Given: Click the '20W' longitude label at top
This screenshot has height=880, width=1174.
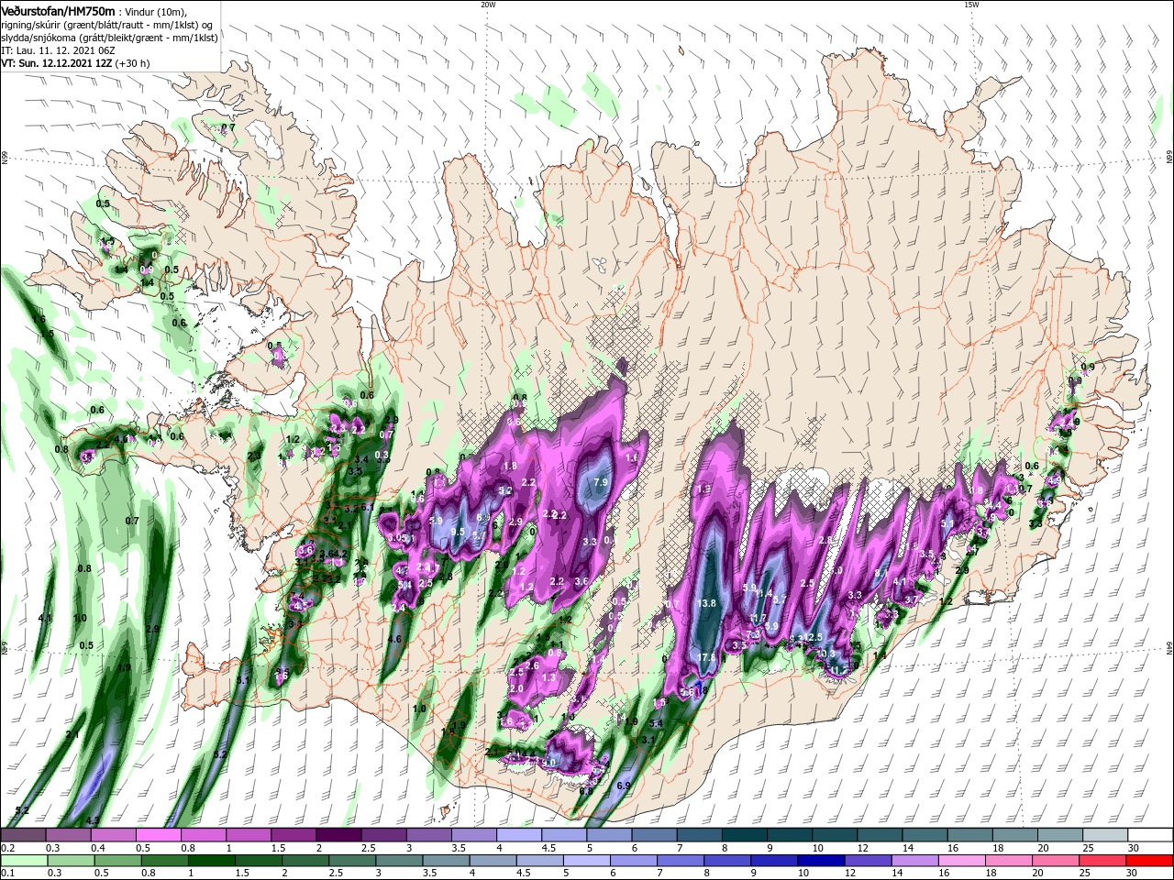Looking at the screenshot, I should [488, 5].
